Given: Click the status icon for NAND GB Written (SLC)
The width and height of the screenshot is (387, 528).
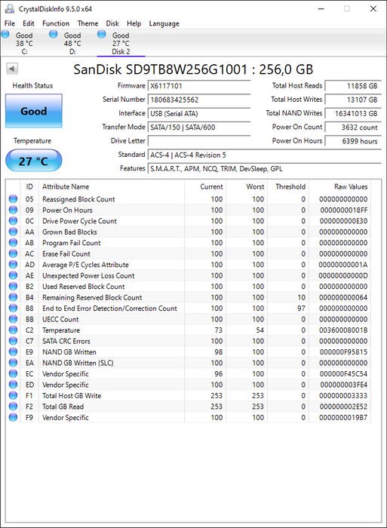Looking at the screenshot, I should 13,363.
